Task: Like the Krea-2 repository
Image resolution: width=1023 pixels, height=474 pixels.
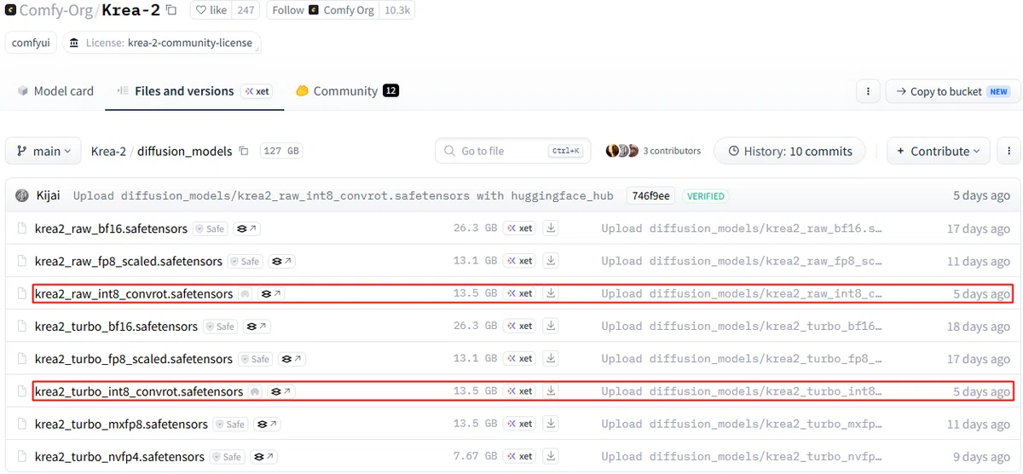Action: [x=211, y=10]
